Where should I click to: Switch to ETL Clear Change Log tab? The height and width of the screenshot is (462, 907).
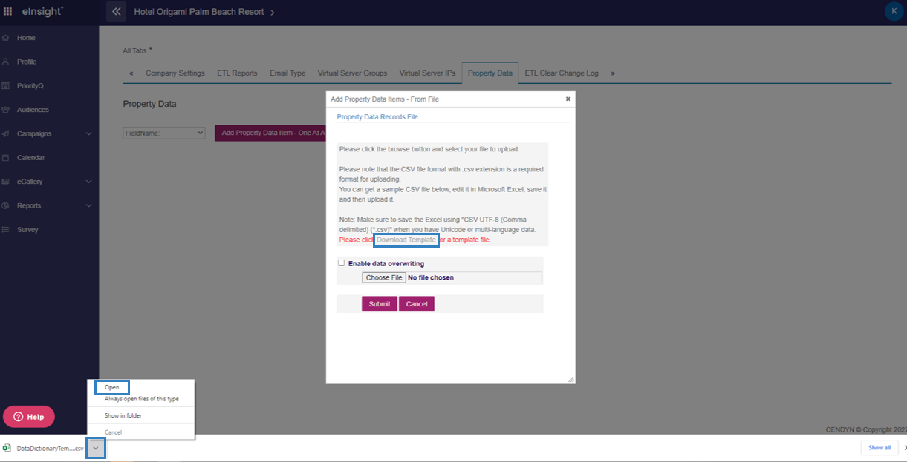coord(562,73)
